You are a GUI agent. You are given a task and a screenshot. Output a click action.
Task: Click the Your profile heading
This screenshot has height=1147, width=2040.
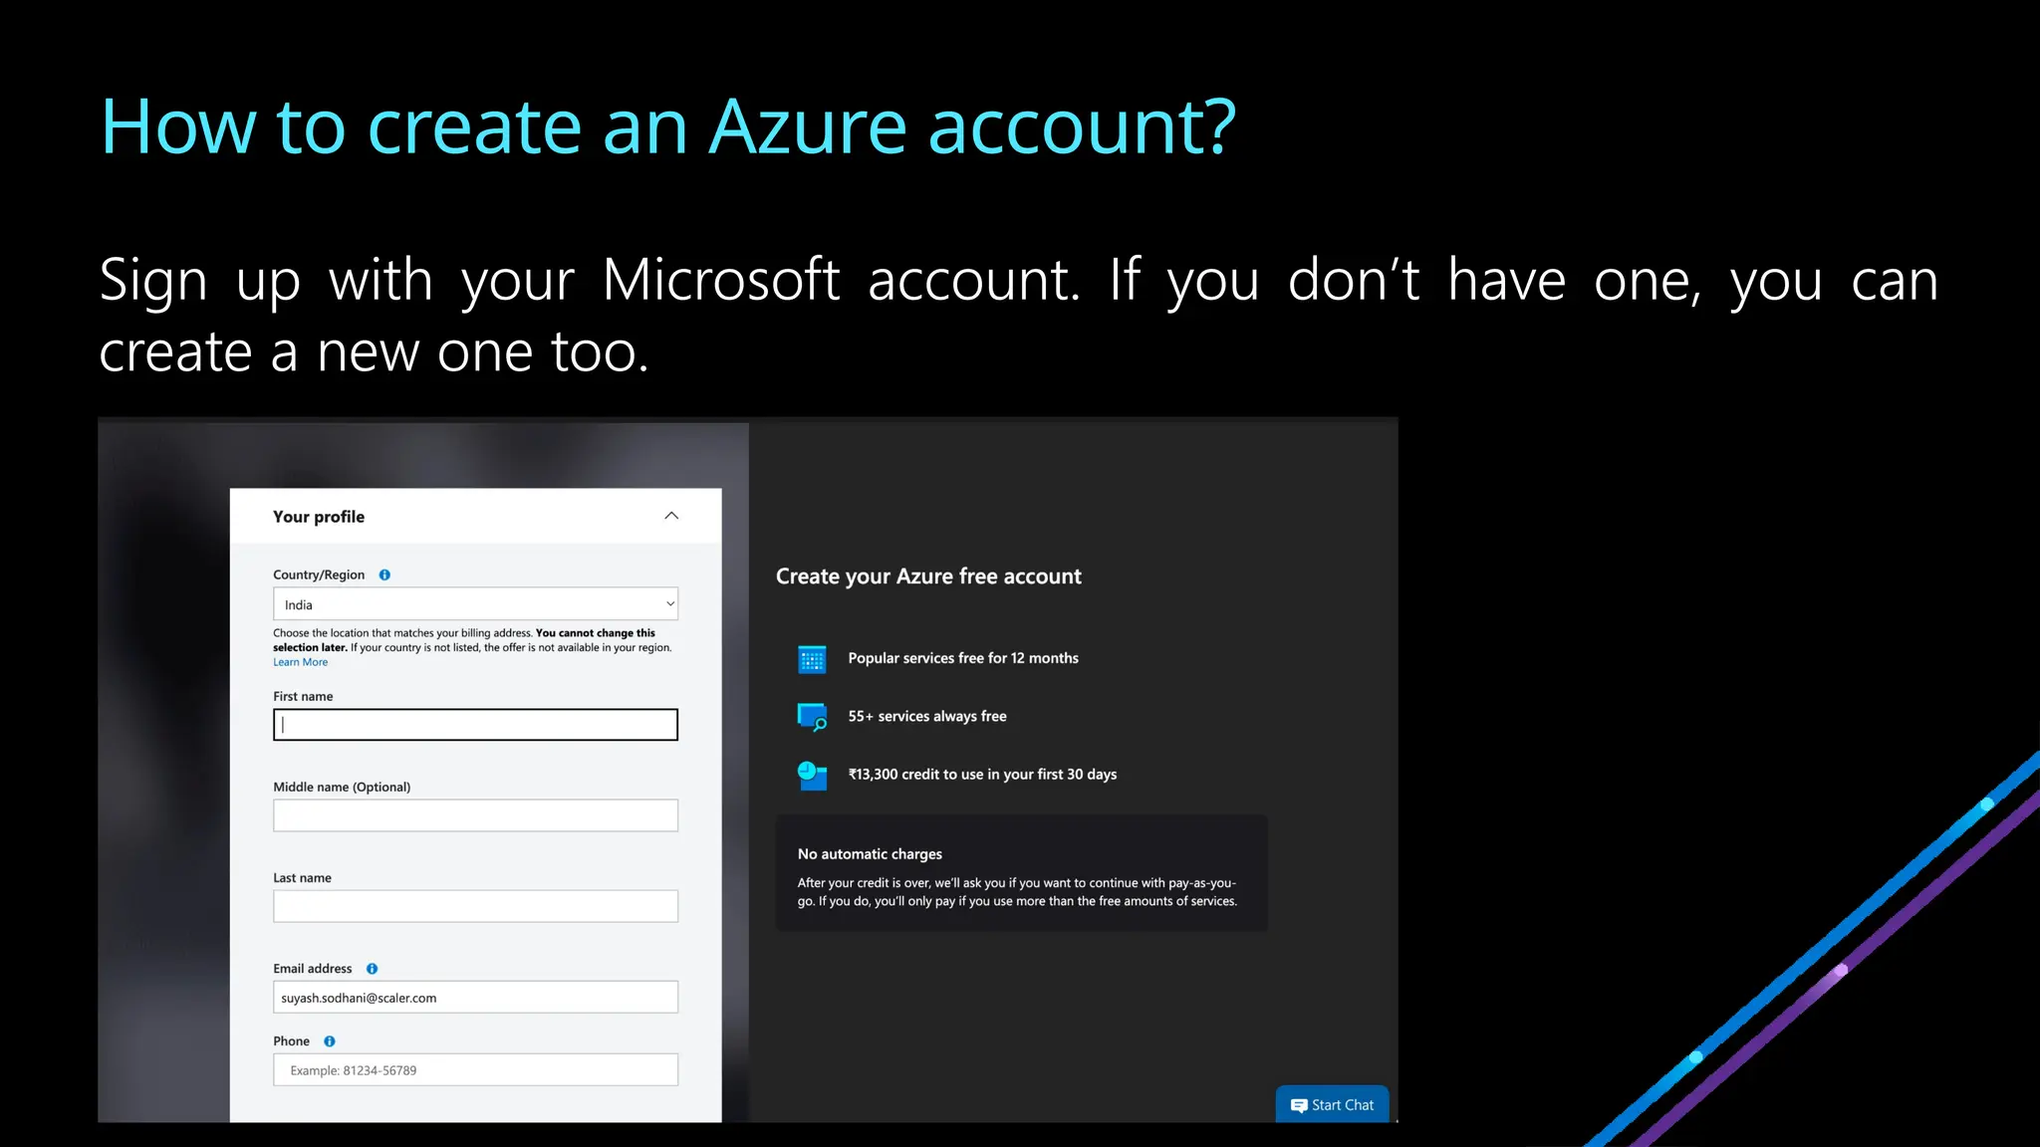(x=319, y=517)
